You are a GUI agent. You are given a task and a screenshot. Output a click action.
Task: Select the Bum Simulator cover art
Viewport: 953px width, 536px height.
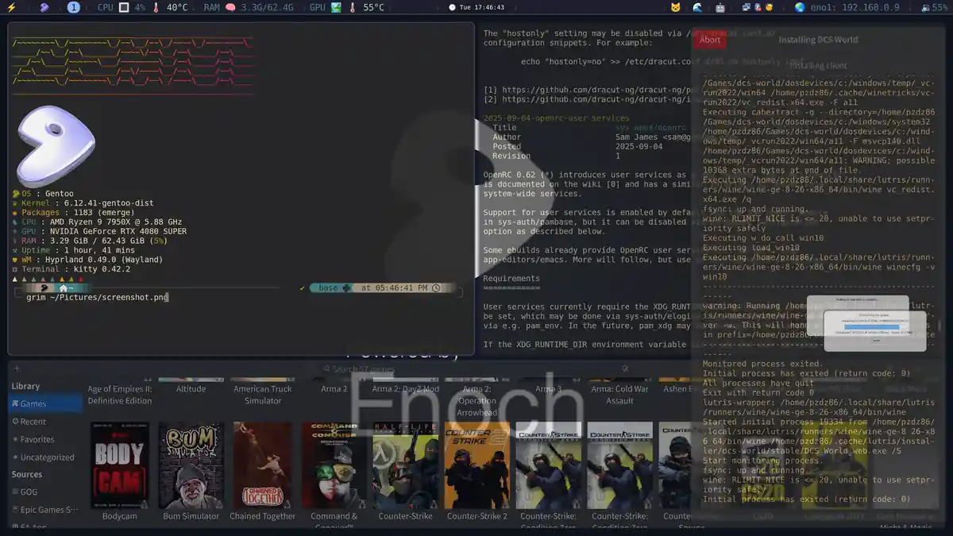[191, 465]
